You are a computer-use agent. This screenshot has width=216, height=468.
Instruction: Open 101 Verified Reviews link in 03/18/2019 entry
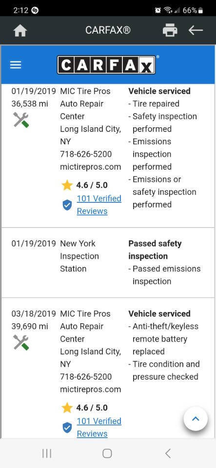pos(99,428)
